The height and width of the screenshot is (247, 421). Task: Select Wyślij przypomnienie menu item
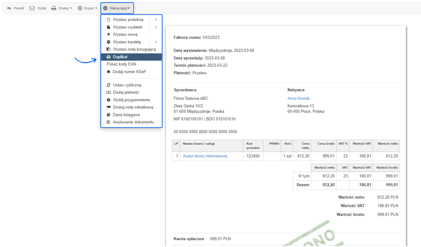131,100
